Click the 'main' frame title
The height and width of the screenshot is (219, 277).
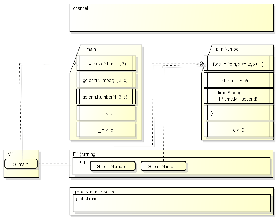click(91, 49)
